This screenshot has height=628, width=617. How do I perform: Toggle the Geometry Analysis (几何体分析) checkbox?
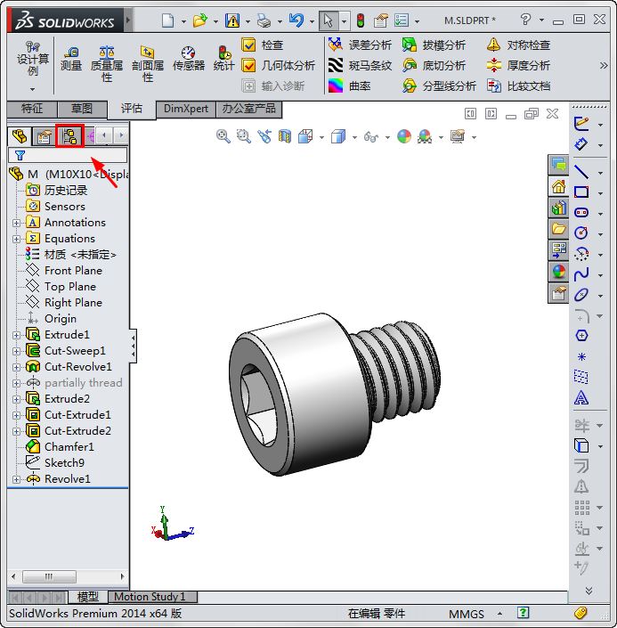[x=249, y=65]
